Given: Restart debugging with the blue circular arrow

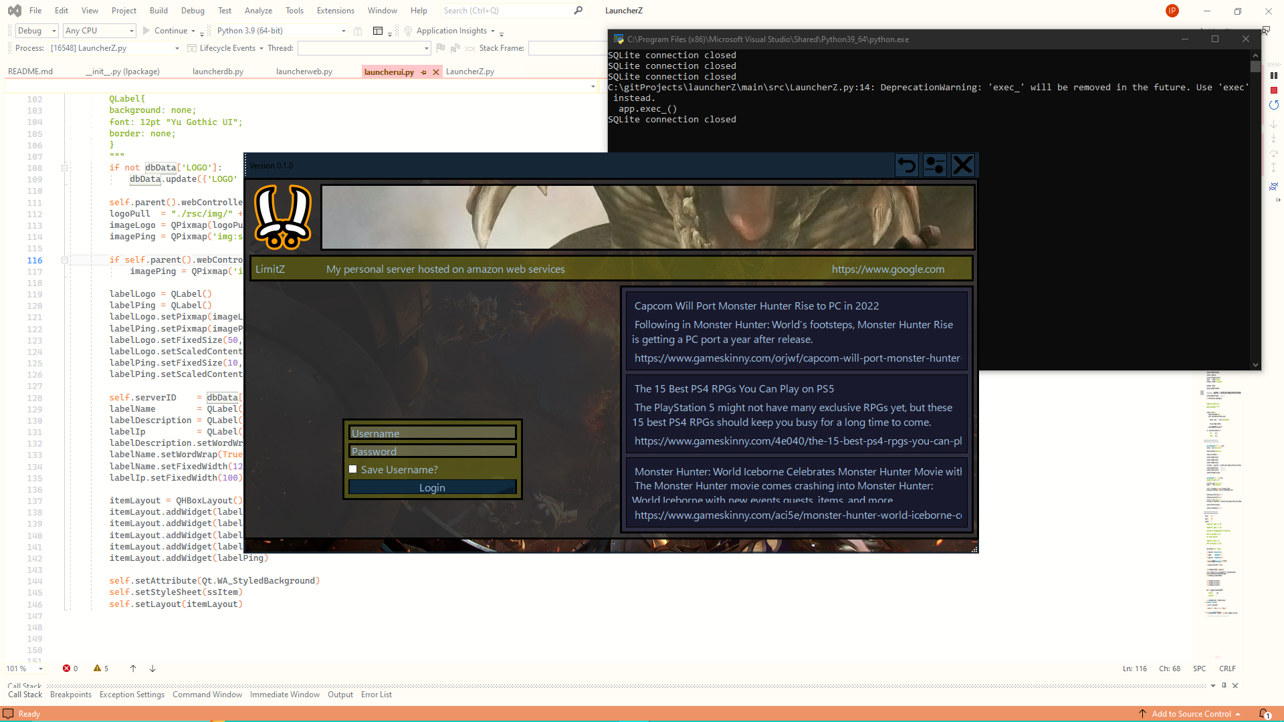Looking at the screenshot, I should click(1274, 105).
